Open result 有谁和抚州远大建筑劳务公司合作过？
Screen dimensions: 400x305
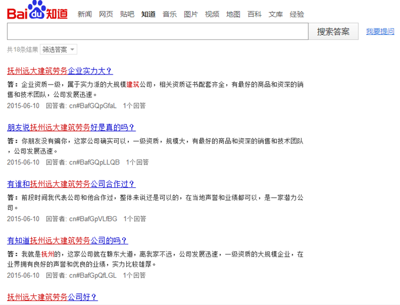tap(72, 184)
